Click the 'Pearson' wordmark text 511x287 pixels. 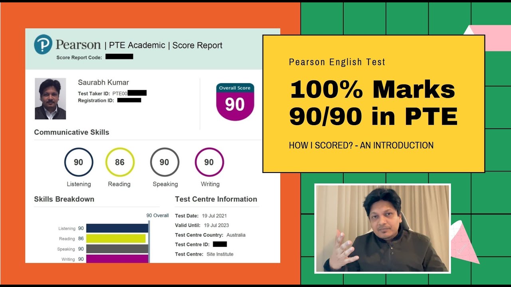[78, 45]
